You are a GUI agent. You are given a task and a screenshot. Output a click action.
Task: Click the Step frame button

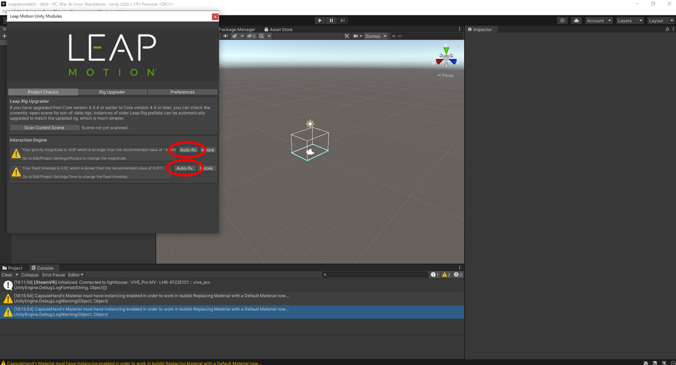(342, 21)
